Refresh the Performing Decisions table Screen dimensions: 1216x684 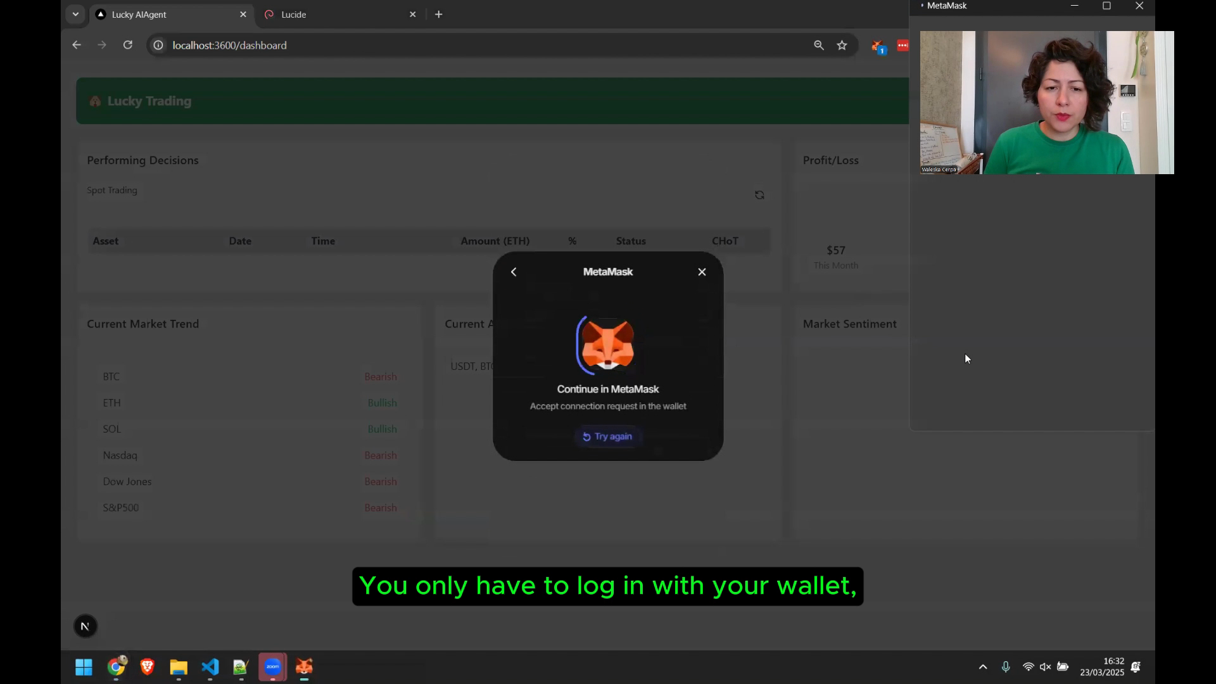(x=759, y=195)
